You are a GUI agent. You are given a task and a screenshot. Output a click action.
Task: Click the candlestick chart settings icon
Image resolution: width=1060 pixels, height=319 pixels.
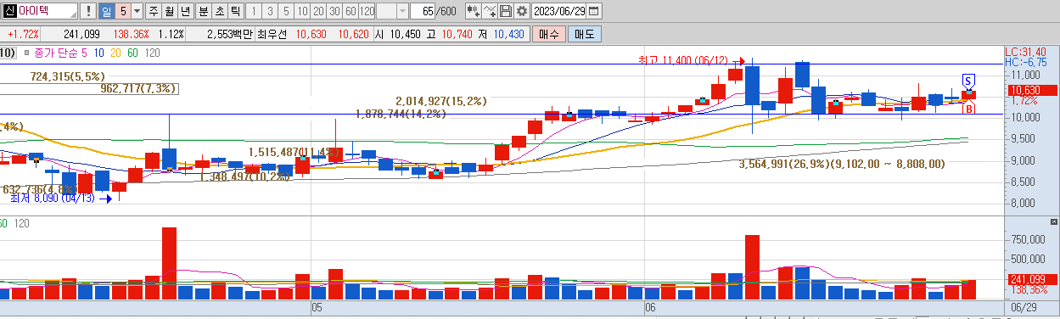pos(473,11)
